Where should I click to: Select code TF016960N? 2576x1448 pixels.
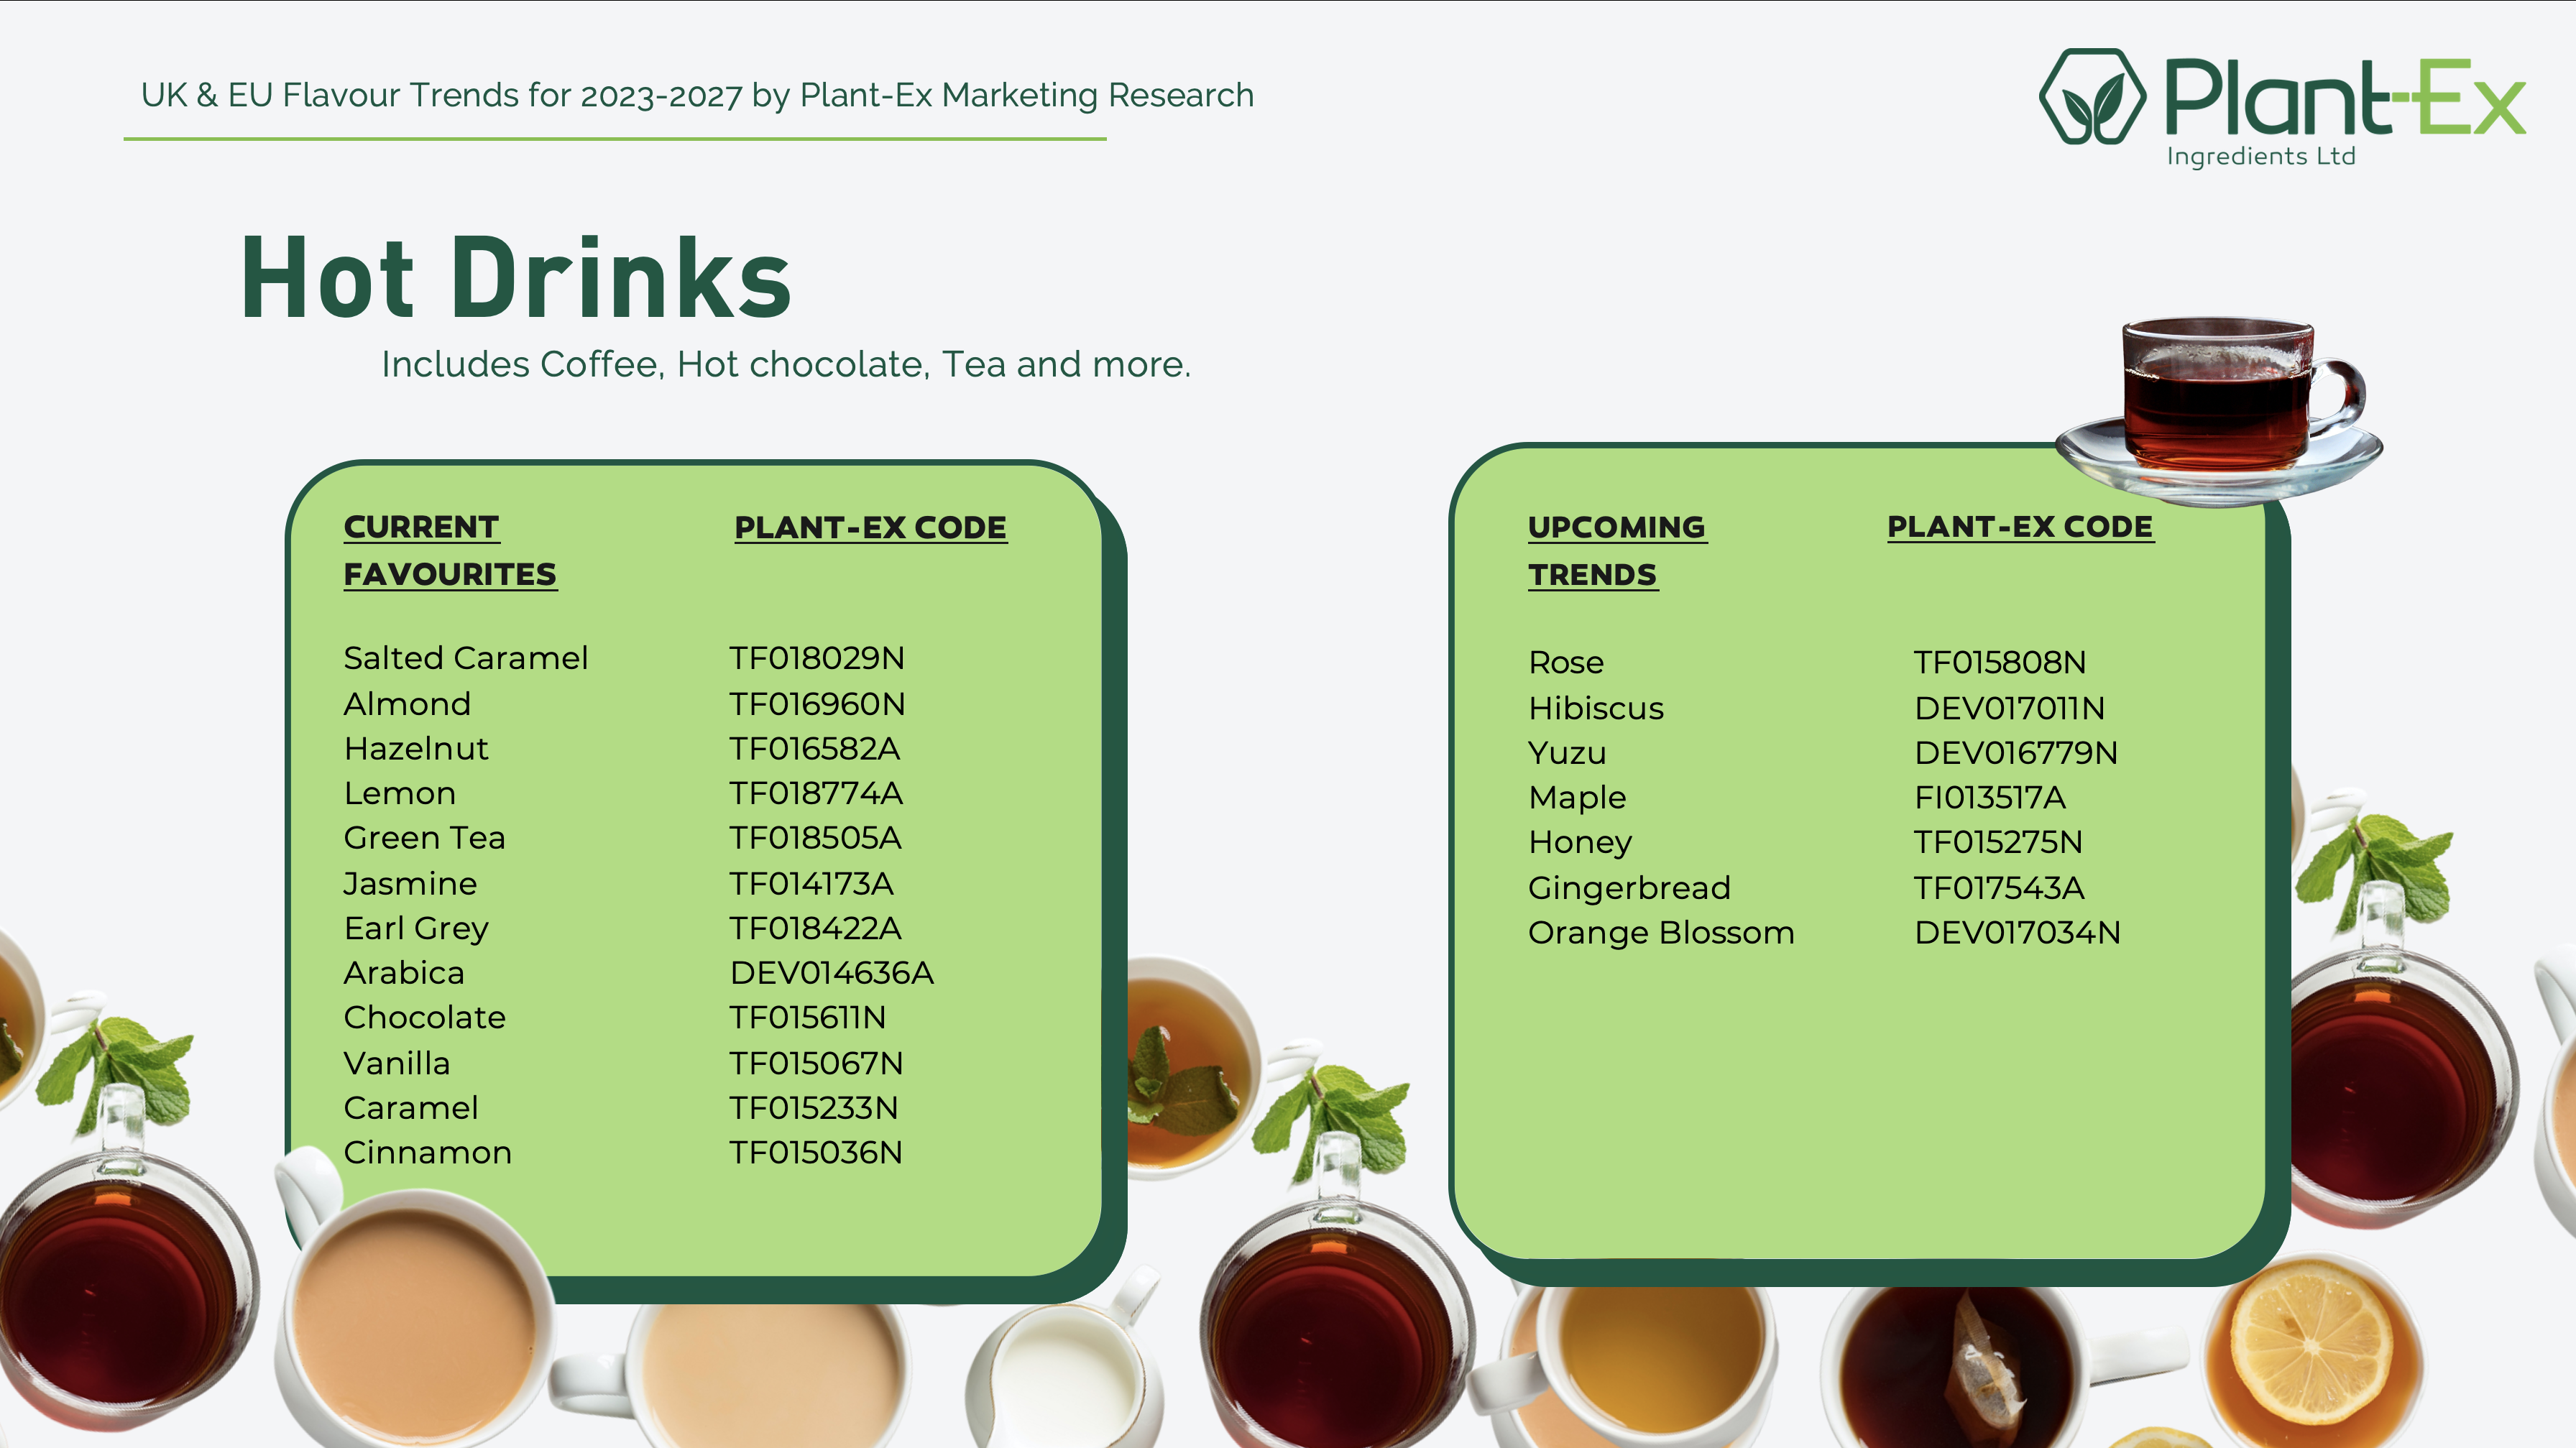817,704
